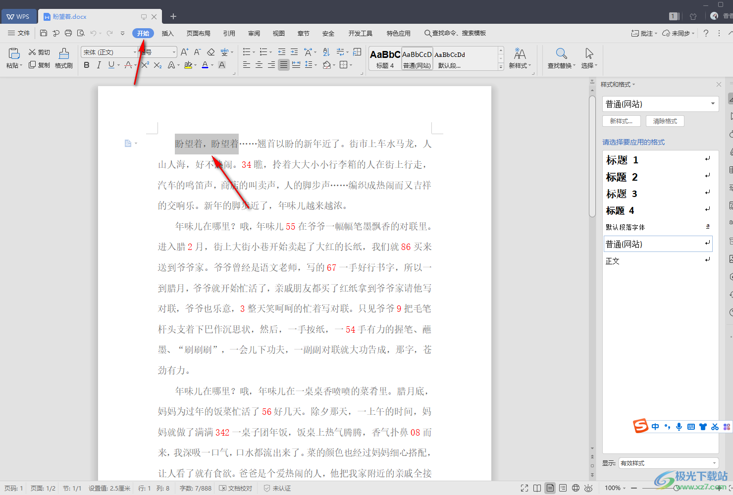Apply subscript X₂ formatting

[x=157, y=65]
